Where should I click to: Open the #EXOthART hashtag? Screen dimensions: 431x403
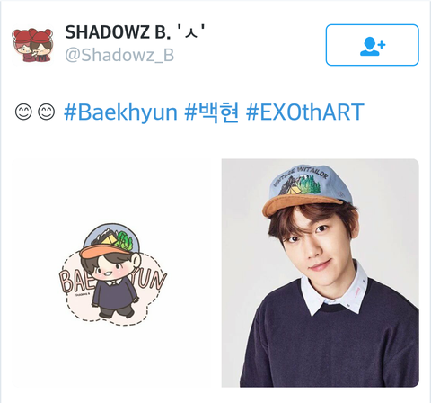pos(305,112)
